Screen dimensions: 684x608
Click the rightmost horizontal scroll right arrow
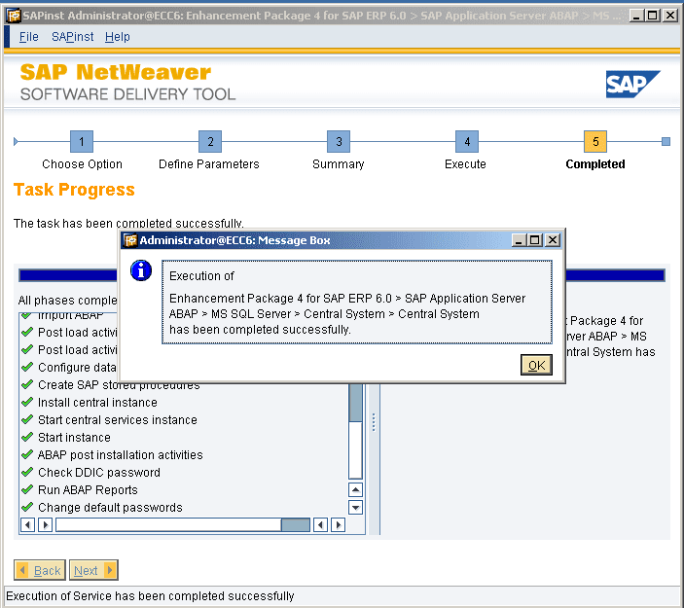click(x=338, y=524)
